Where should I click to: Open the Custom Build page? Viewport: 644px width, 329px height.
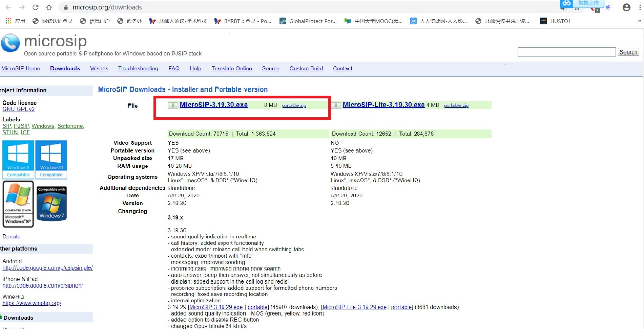[306, 68]
